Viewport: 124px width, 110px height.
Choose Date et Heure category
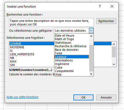pyautogui.click(x=72, y=35)
